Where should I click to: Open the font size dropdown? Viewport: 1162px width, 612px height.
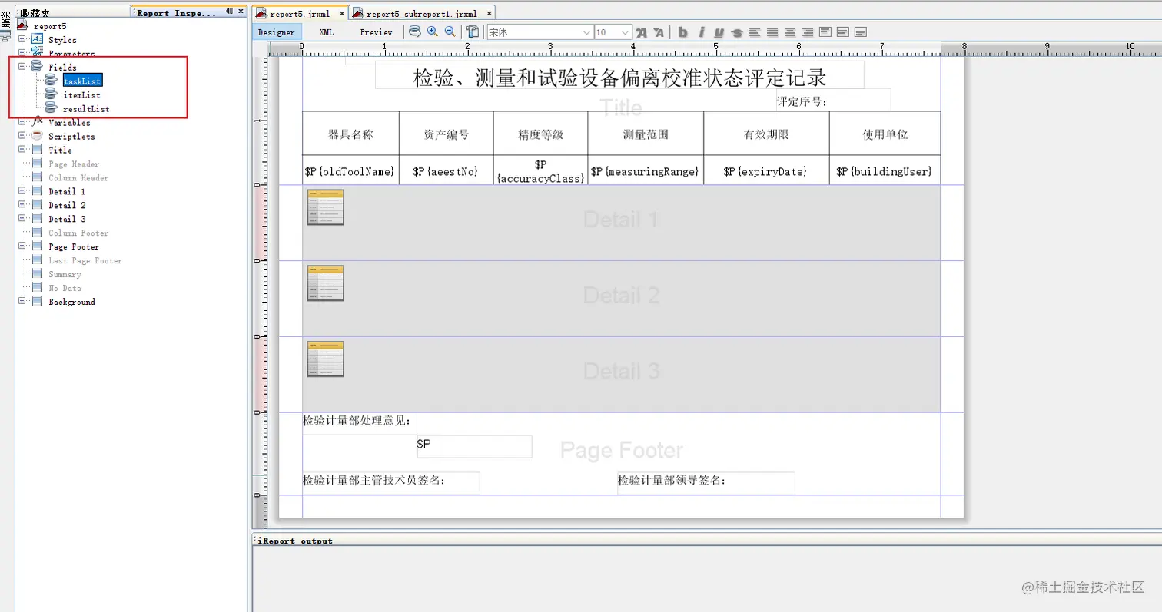[624, 32]
